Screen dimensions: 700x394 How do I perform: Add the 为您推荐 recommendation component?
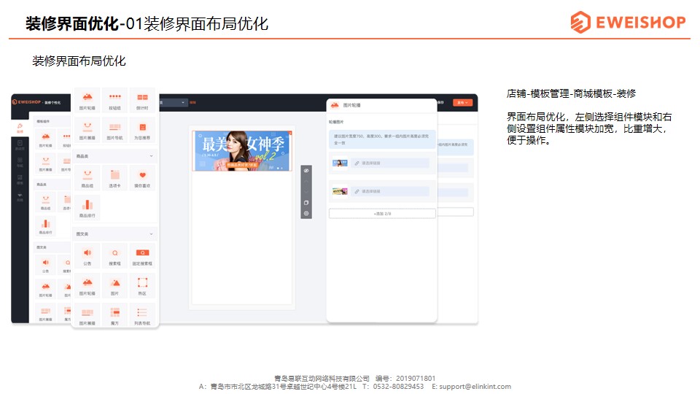142,130
